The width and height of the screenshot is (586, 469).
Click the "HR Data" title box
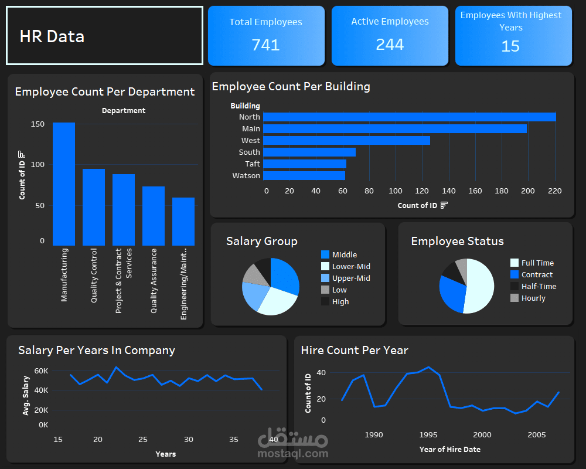pos(104,35)
